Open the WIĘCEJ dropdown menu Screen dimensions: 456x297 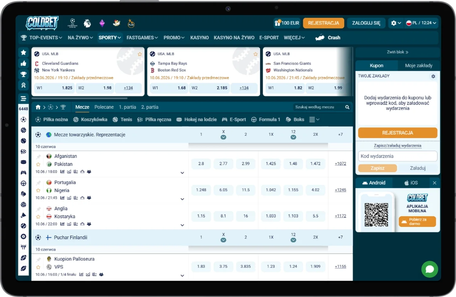click(294, 37)
